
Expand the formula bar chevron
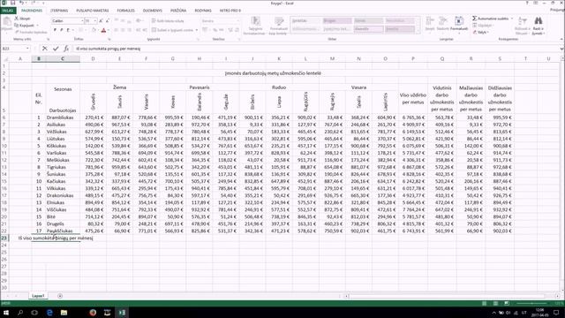(561, 49)
